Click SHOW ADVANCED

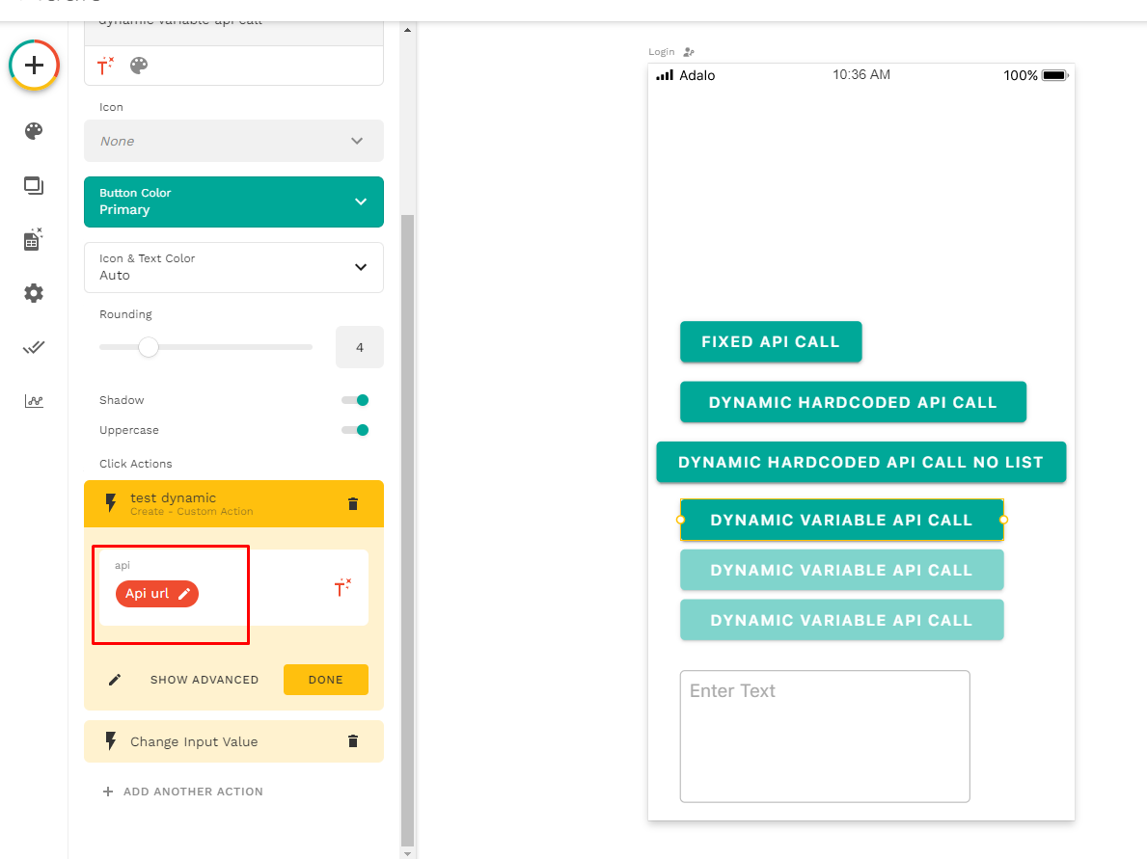click(x=205, y=680)
